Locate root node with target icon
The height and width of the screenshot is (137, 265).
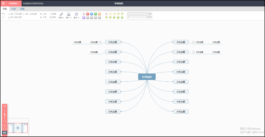[x=5, y=129]
